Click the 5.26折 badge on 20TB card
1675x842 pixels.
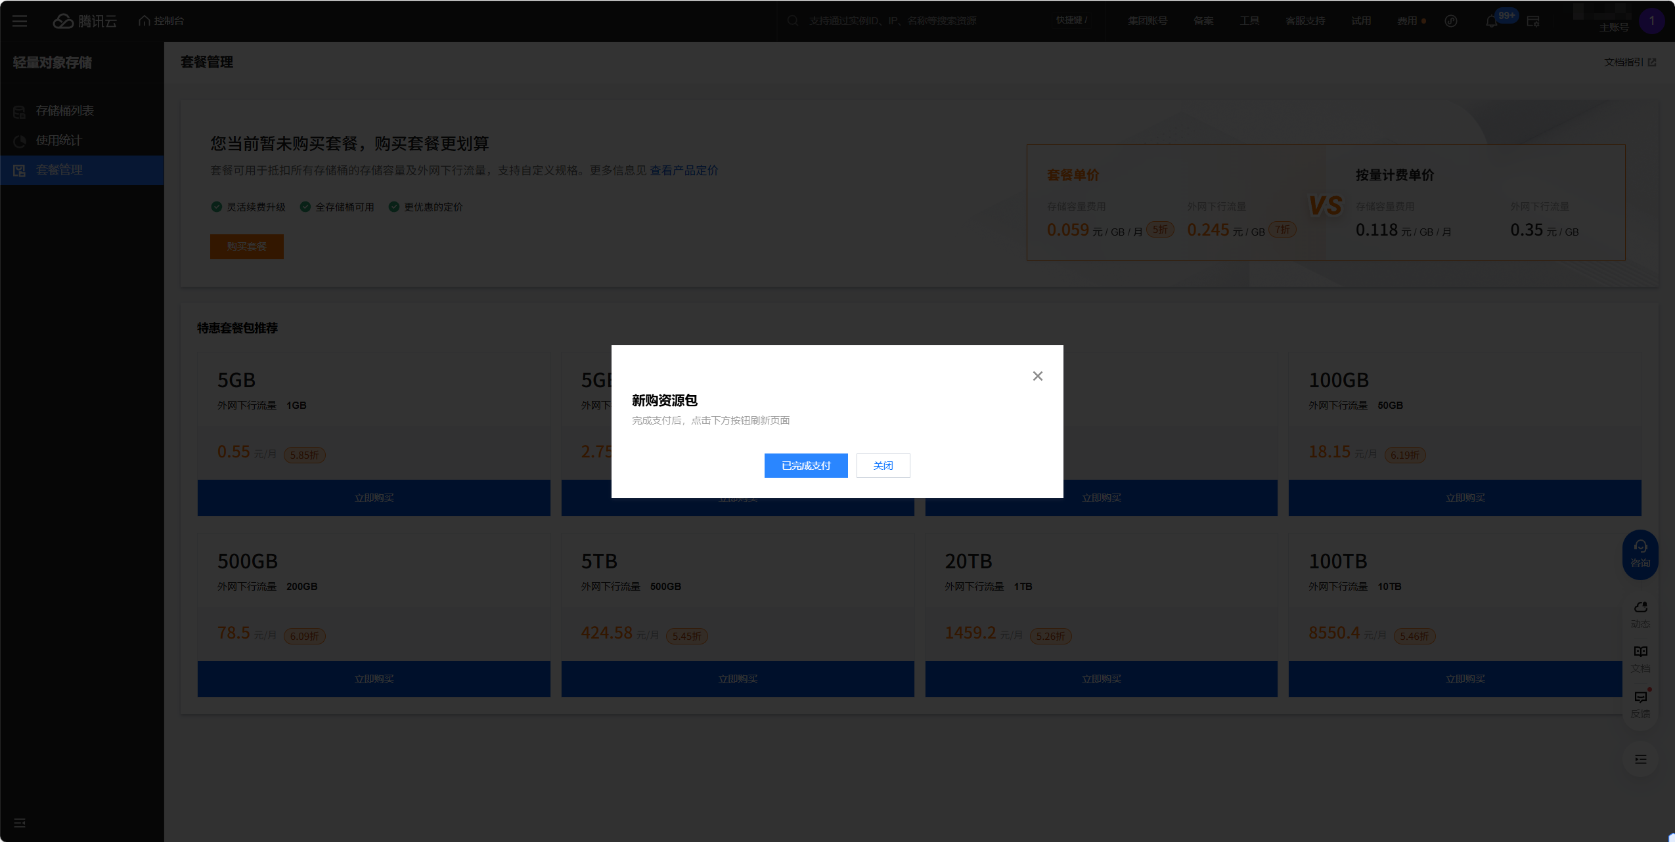coord(1051,636)
